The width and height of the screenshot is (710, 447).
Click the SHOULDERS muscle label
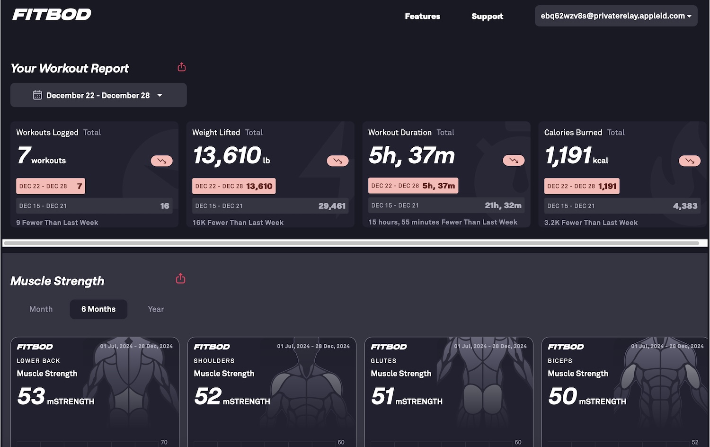click(214, 361)
